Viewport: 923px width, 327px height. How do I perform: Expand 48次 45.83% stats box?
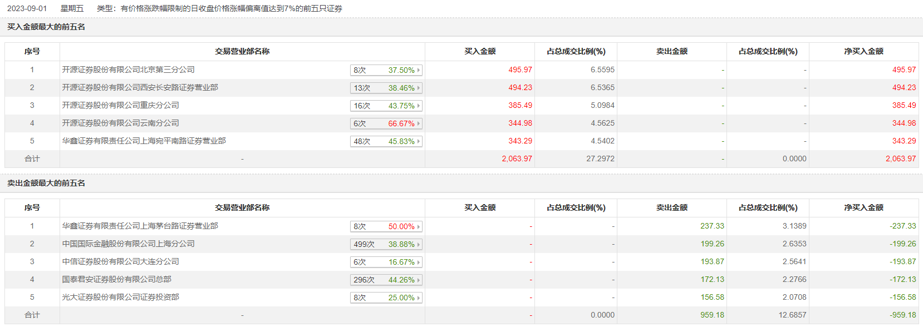386,141
